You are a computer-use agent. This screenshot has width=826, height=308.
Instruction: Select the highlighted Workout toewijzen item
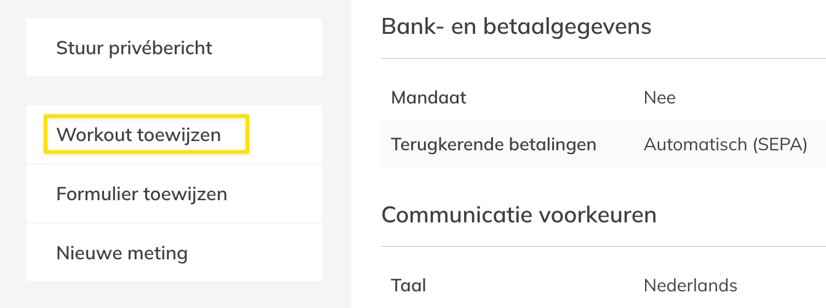click(x=138, y=135)
